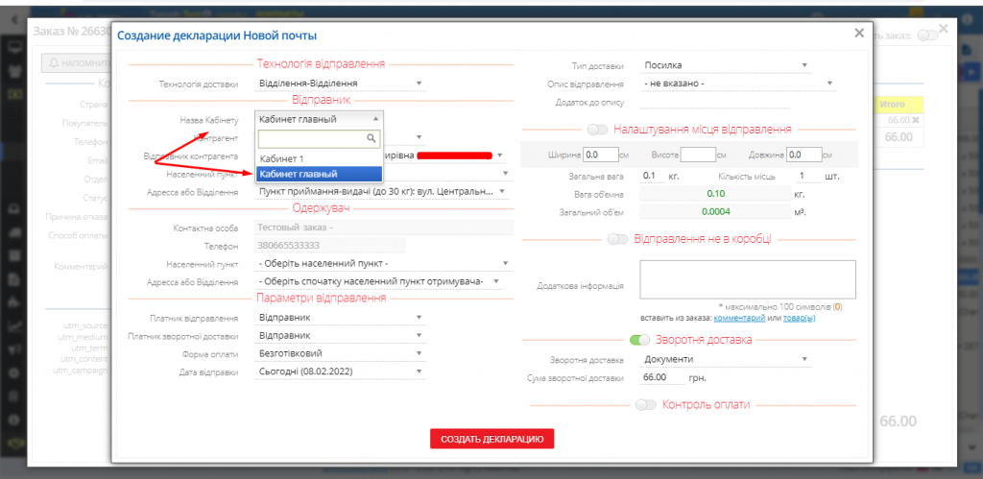Close the background order window

coord(944,29)
